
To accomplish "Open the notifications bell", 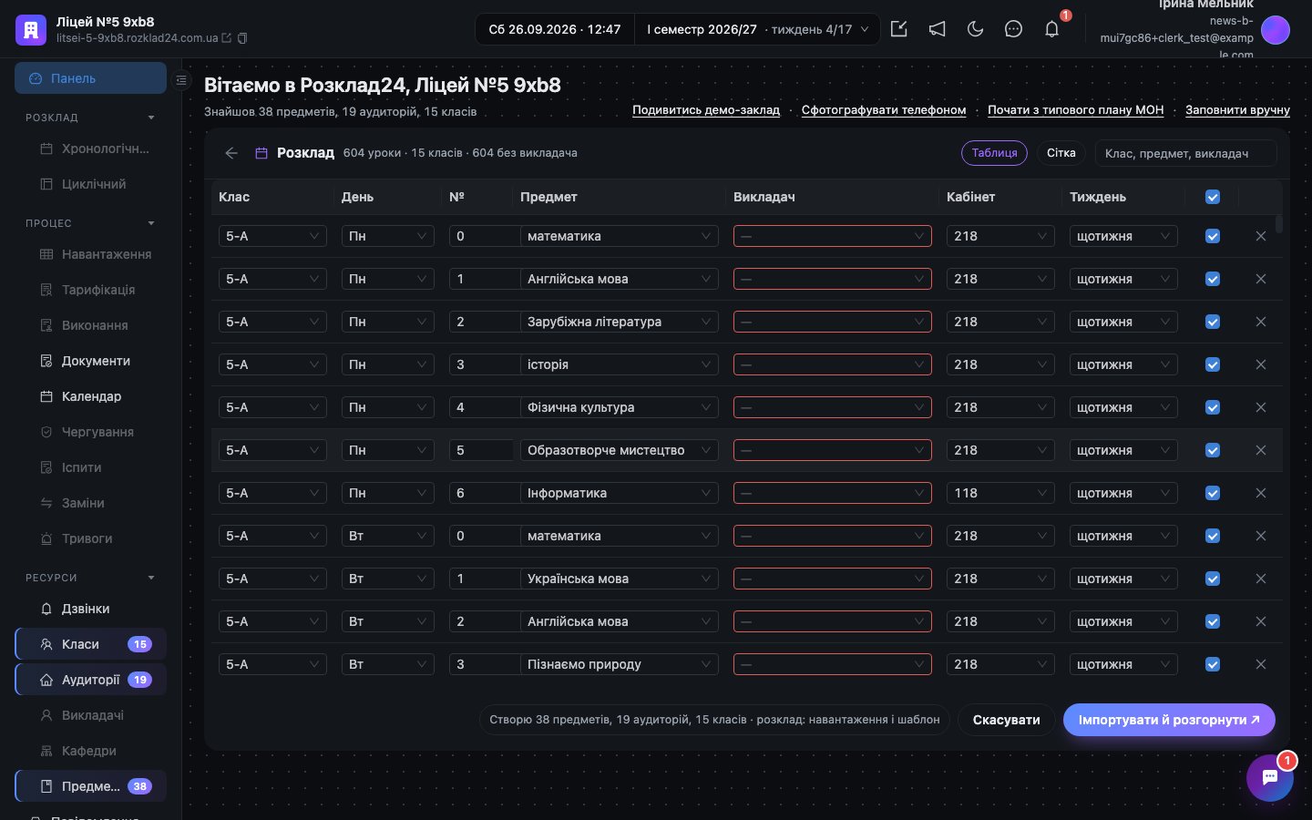I will click(x=1051, y=29).
